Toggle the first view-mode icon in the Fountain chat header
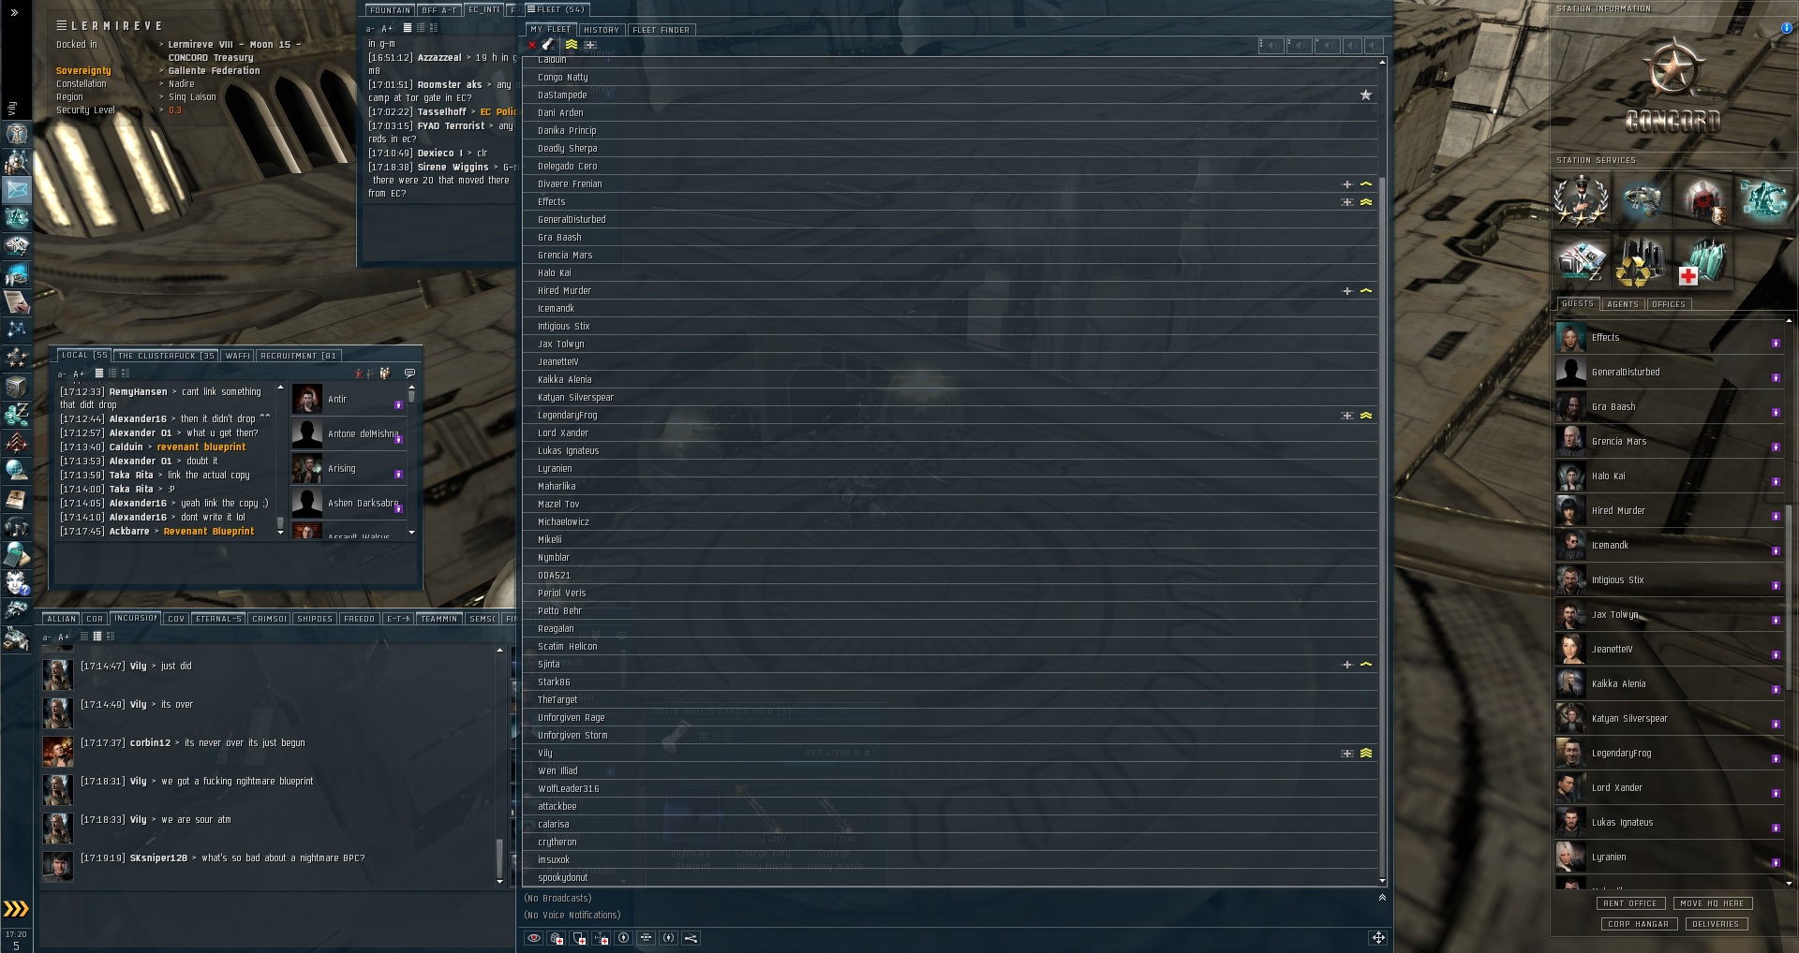 click(x=408, y=28)
